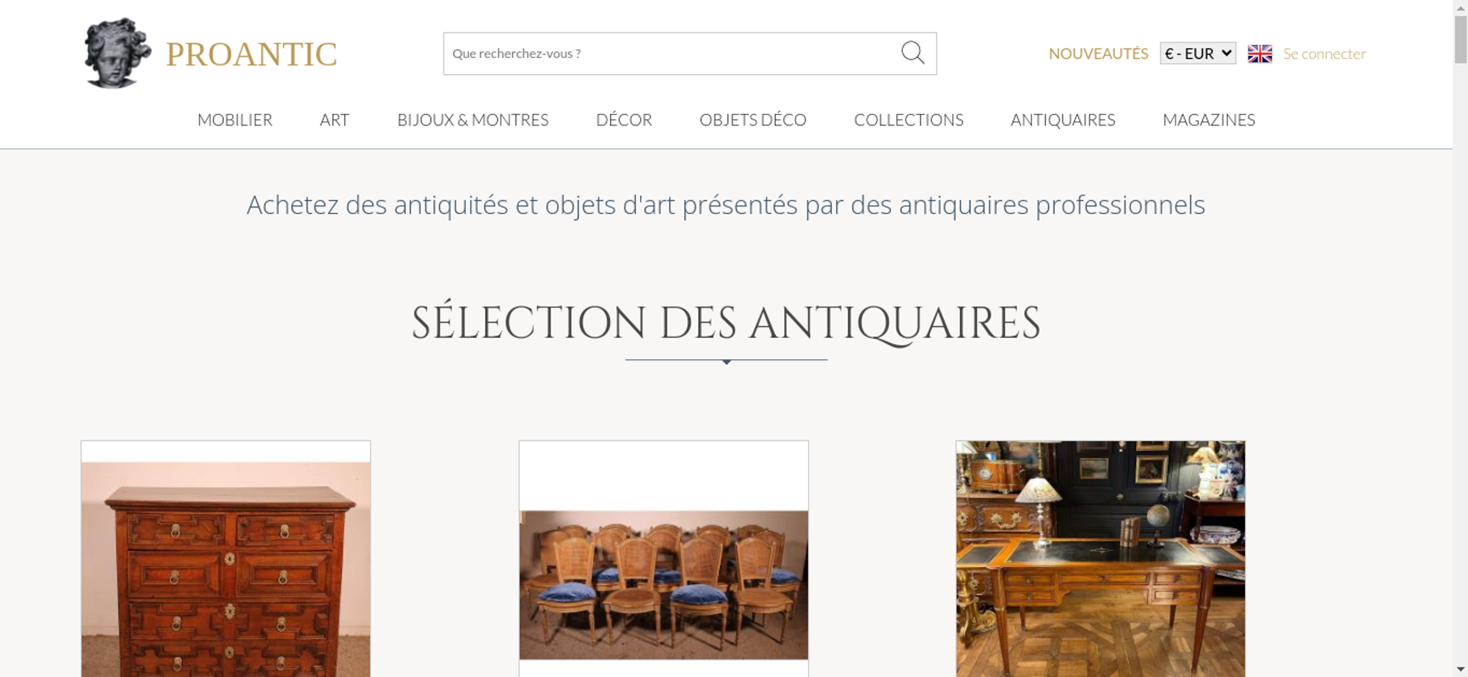Screen dimensions: 1468x677
Task: Open the BIJOUX & MONTRES menu
Action: click(473, 120)
